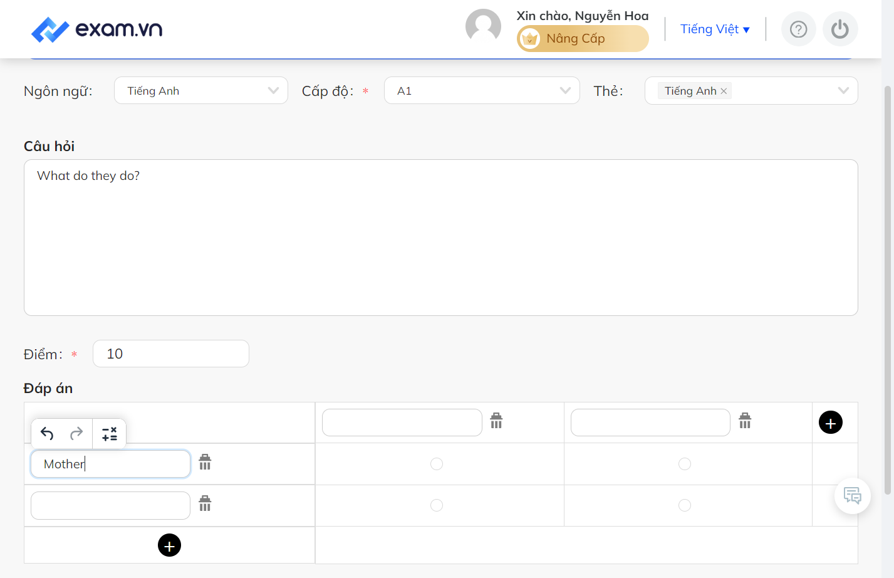Click the Mother answer input field
The height and width of the screenshot is (578, 894).
(110, 464)
